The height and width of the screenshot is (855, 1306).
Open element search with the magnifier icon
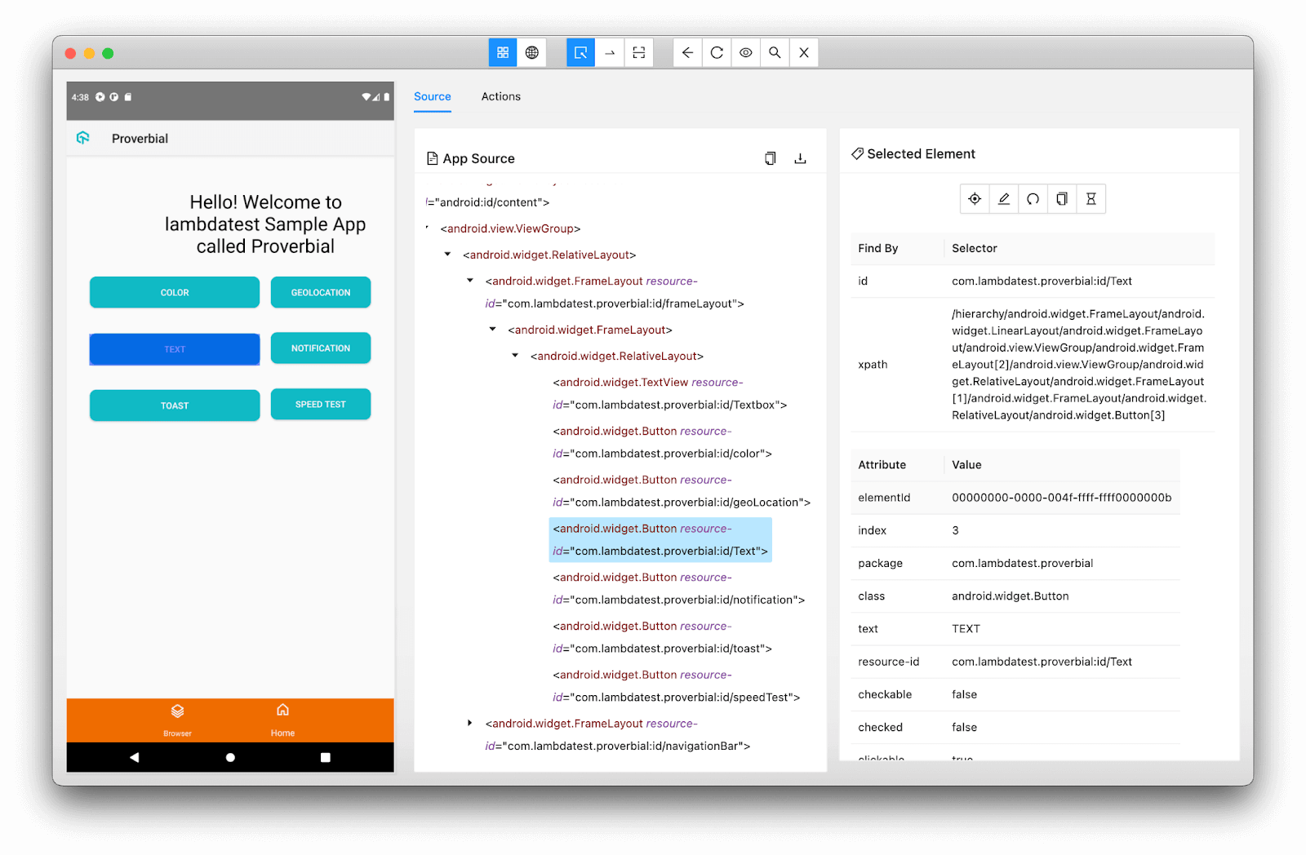[x=774, y=52]
